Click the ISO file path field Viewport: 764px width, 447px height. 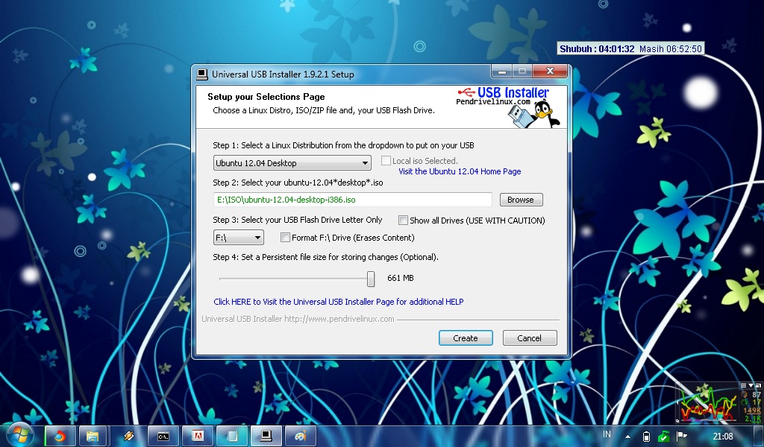pyautogui.click(x=353, y=200)
